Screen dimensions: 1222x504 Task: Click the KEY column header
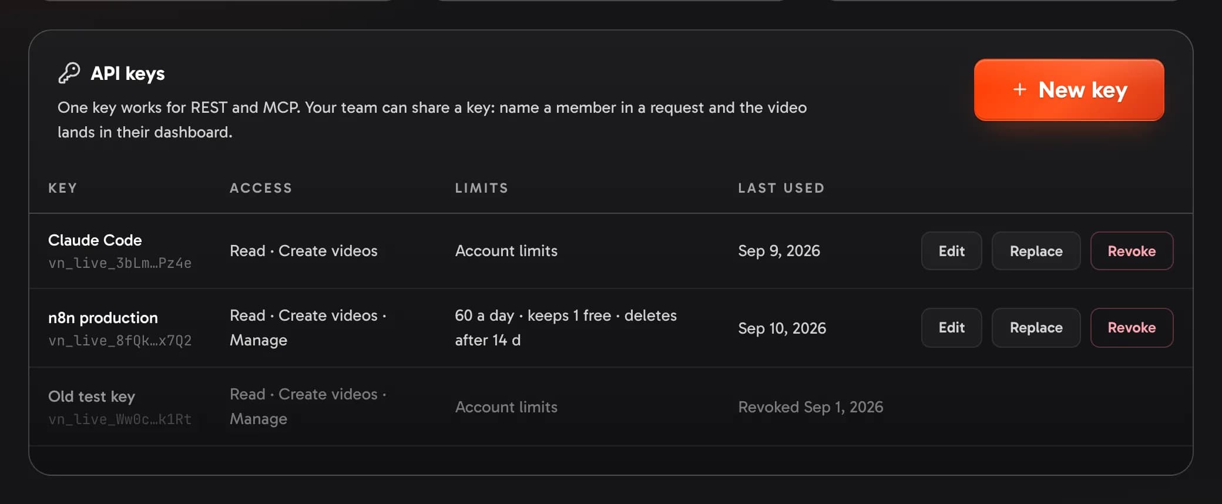click(x=62, y=188)
